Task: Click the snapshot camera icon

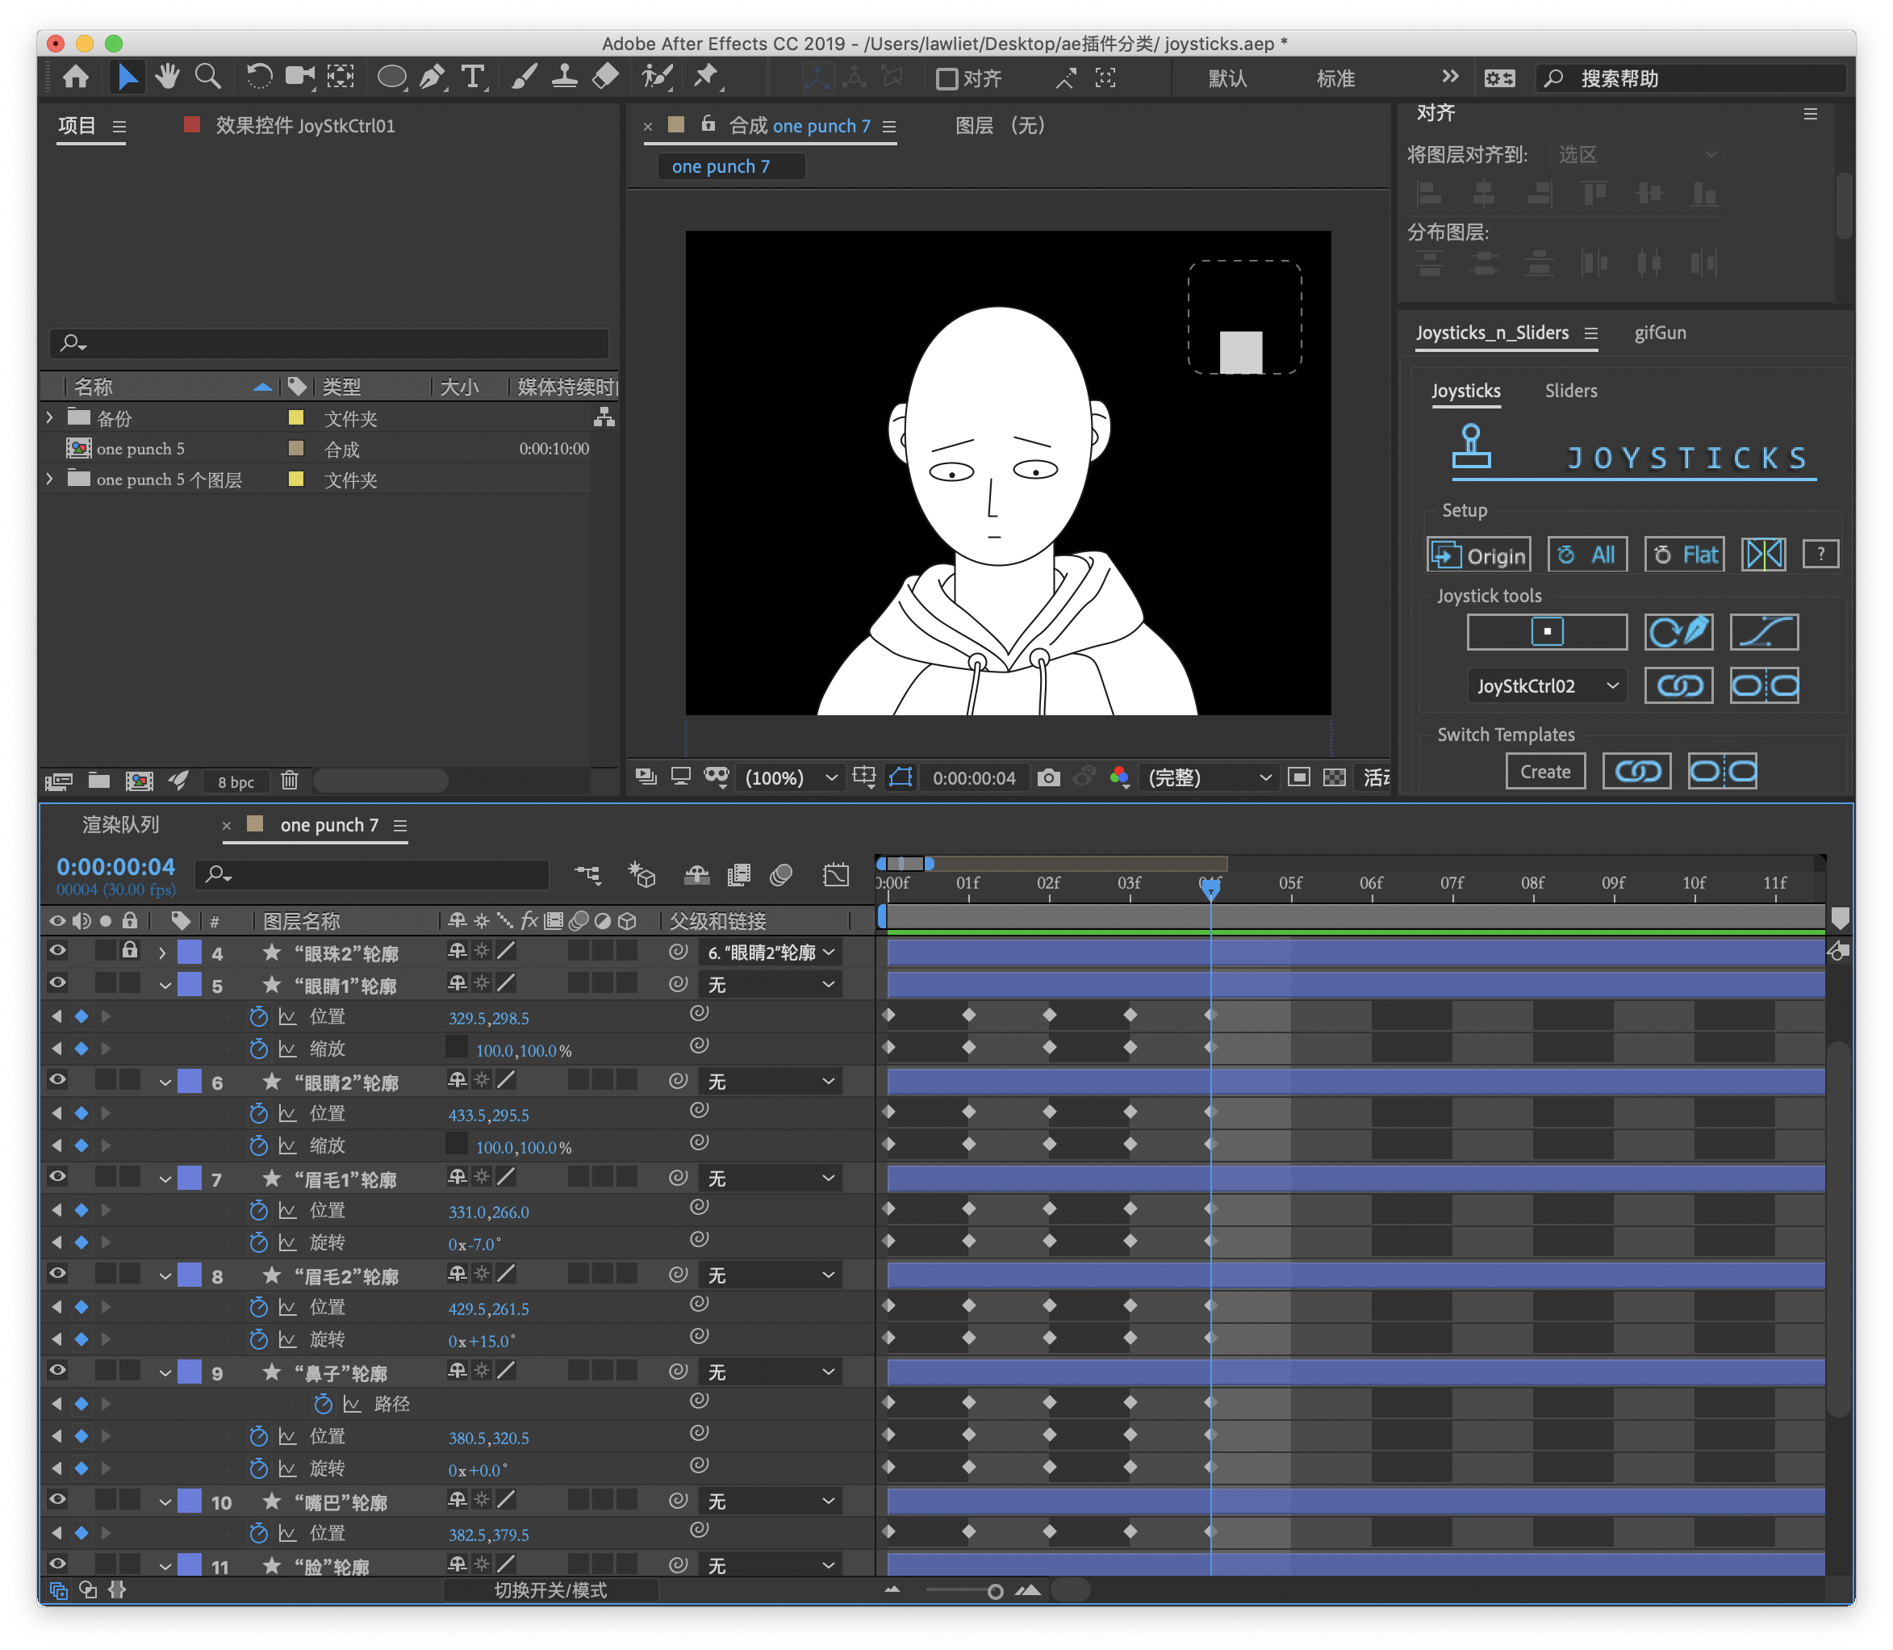Action: tap(1047, 778)
